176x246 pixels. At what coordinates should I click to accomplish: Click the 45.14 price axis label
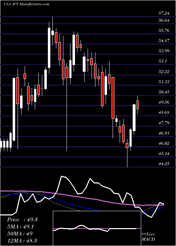(164, 154)
